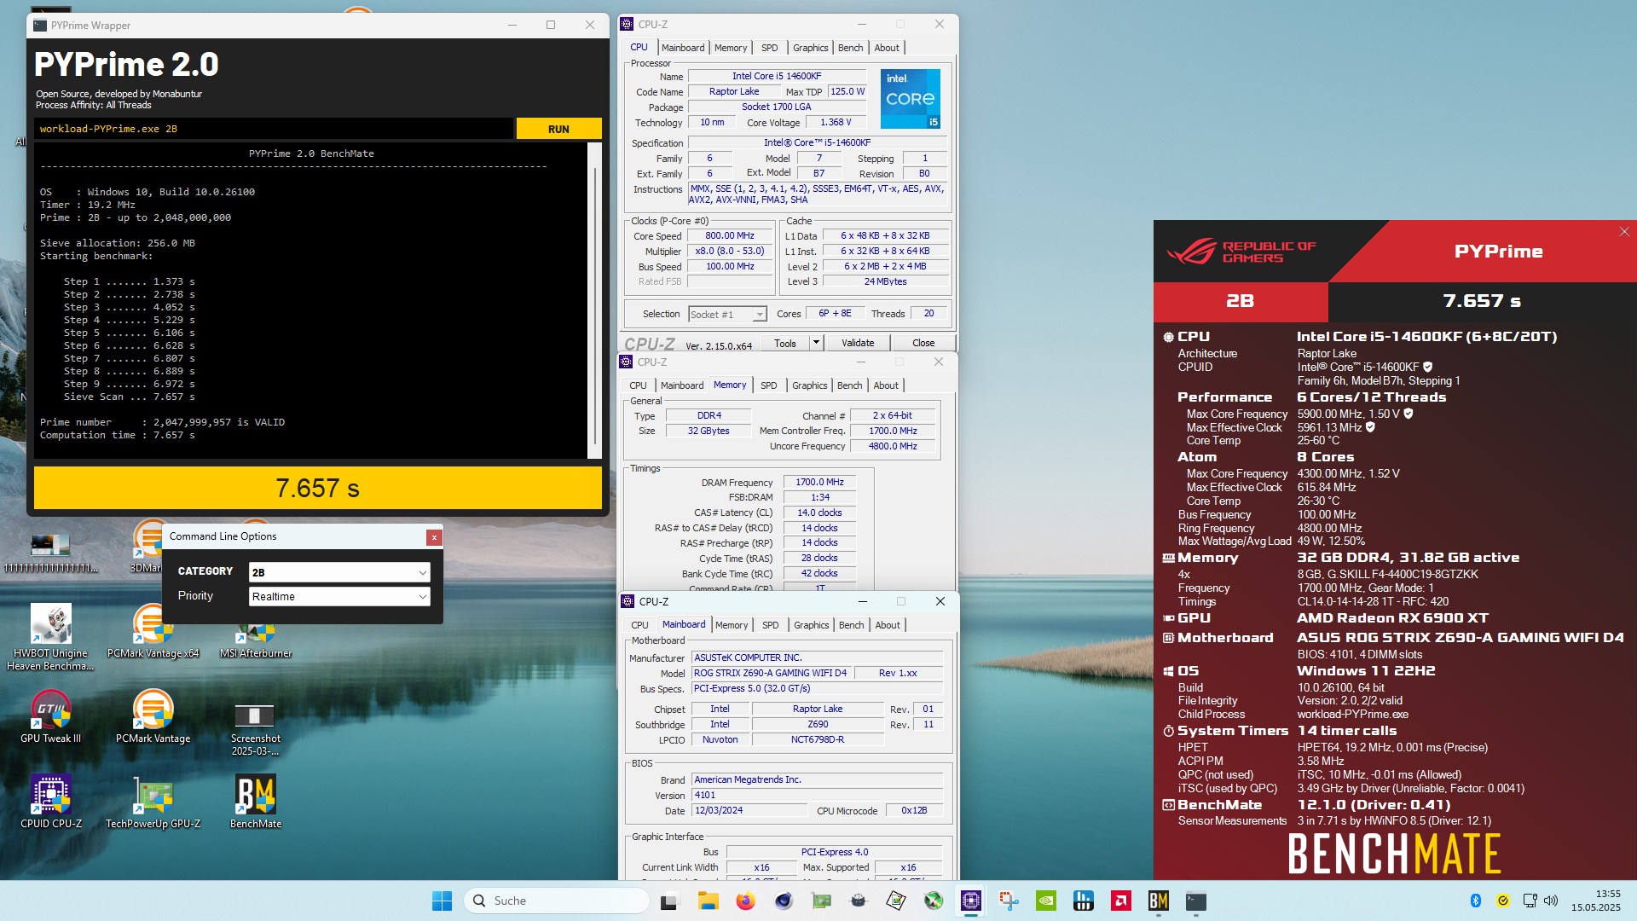Click the taskbar Suche search box
Image resolution: width=1637 pixels, height=921 pixels.
(x=556, y=901)
